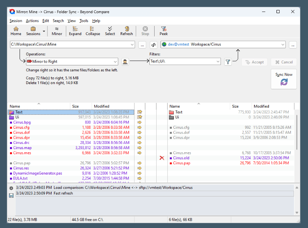Image resolution: width=308 pixels, height=228 pixels.
Task: Click the Collapse folders toolbar icon
Action: click(x=93, y=31)
